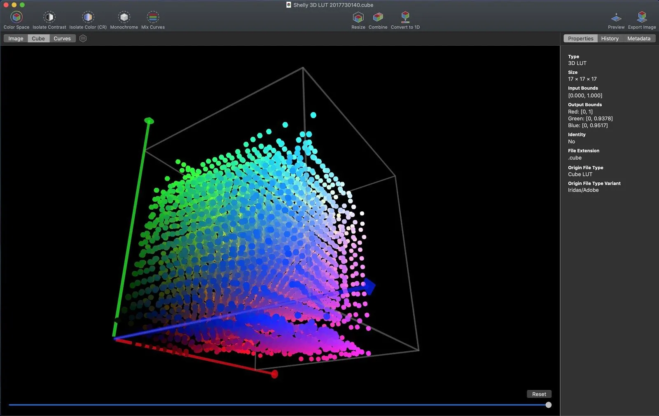
Task: Click the blue slider handle at bottom
Action: coord(548,405)
